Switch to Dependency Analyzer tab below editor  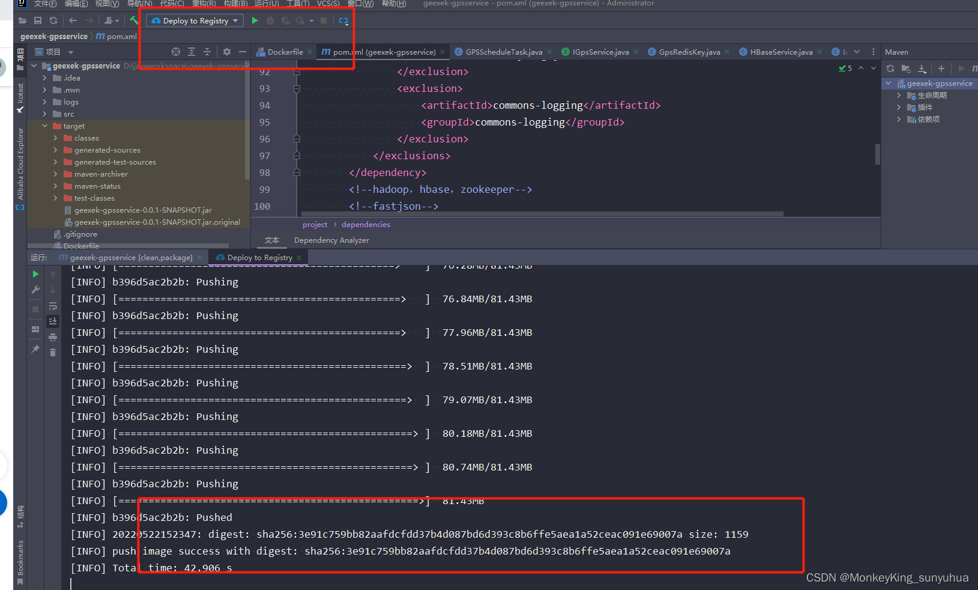pos(331,240)
